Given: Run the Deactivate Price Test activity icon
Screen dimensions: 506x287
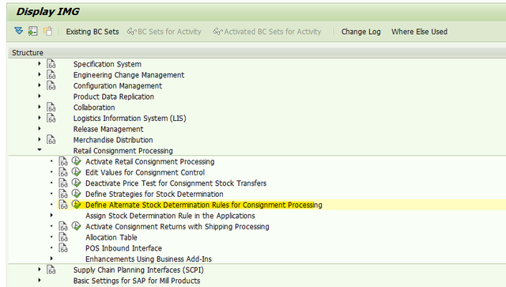Looking at the screenshot, I should point(77,183).
